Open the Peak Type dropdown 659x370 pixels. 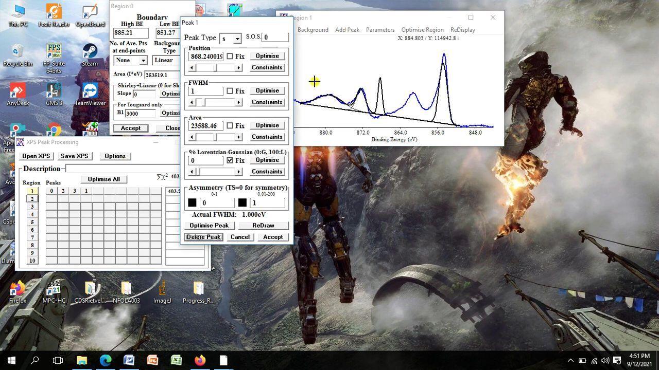[237, 39]
